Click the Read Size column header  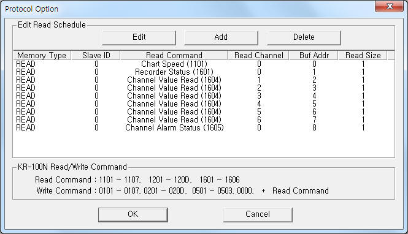point(363,55)
